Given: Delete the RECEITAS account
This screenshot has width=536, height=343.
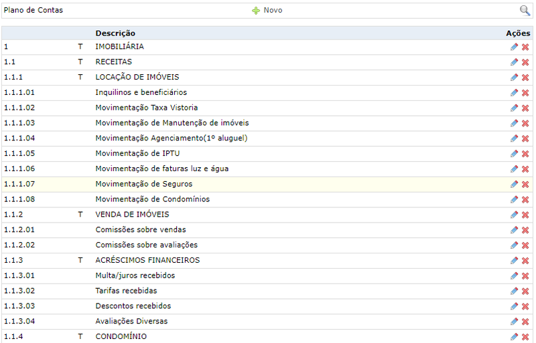Looking at the screenshot, I should [x=525, y=62].
